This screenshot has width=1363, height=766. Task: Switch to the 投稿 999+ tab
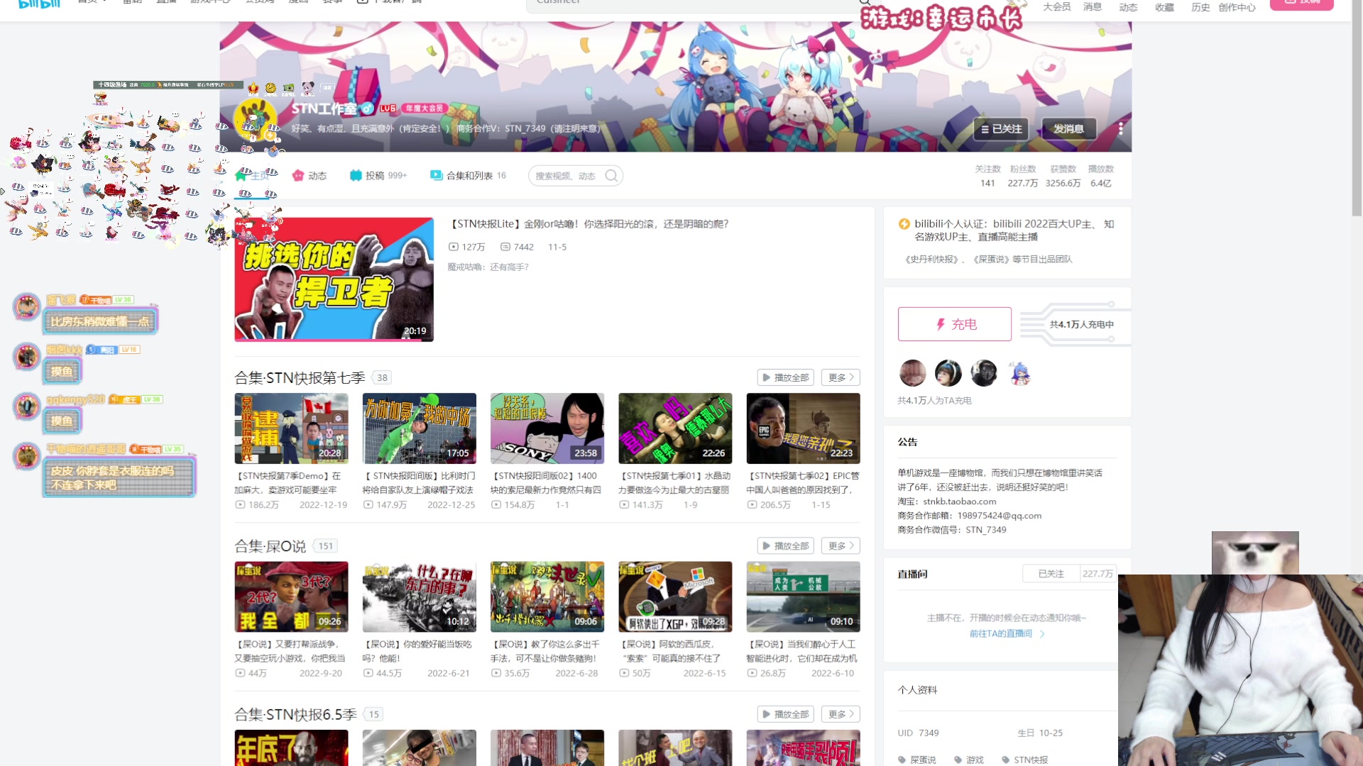[378, 175]
